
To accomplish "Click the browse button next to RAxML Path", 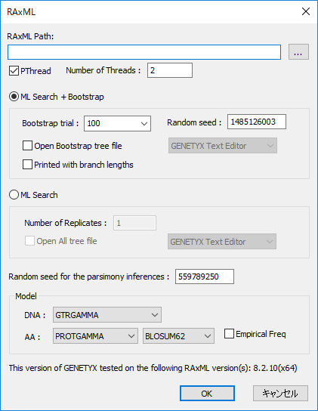I will (298, 52).
